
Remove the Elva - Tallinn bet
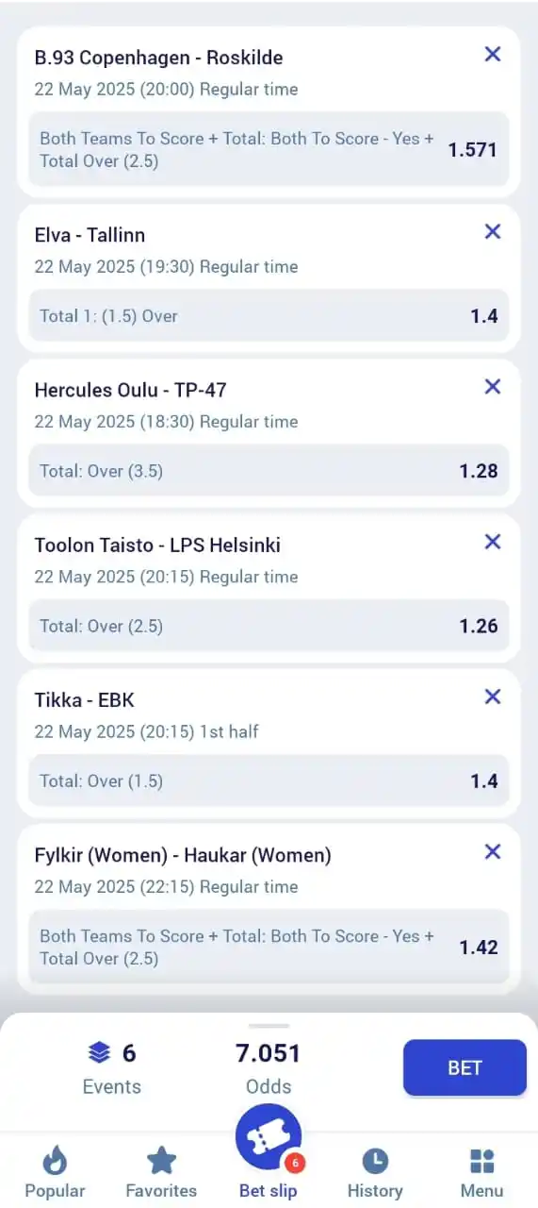(492, 232)
